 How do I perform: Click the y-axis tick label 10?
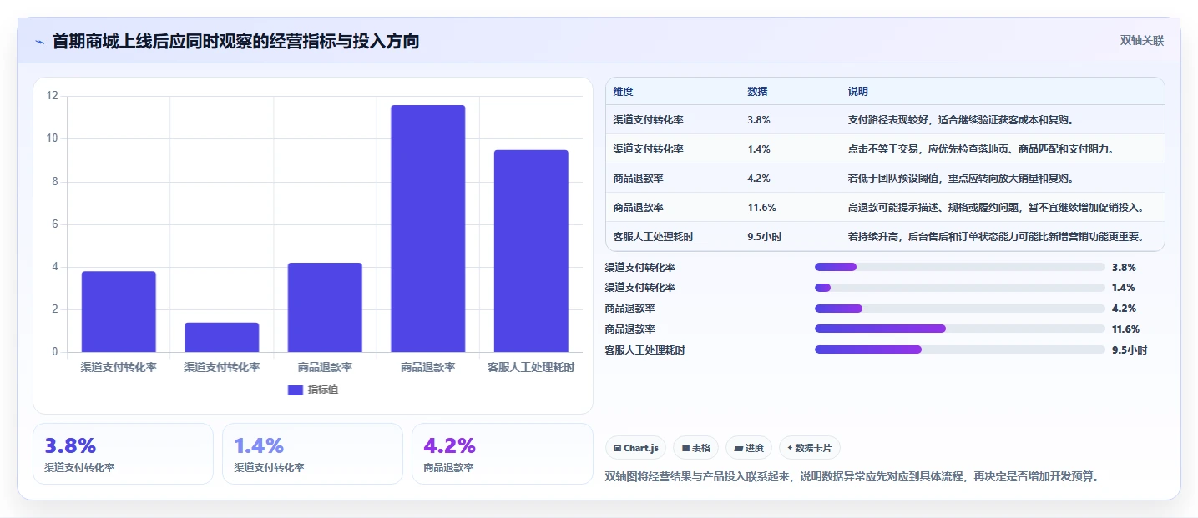53,138
